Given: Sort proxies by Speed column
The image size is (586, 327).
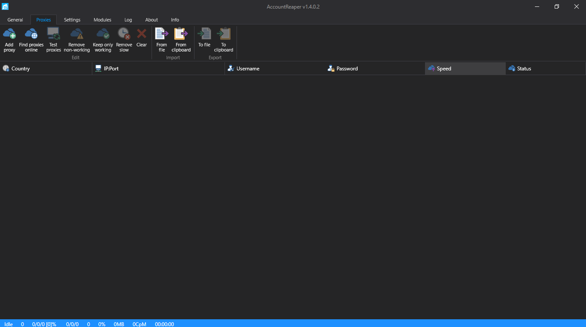Looking at the screenshot, I should (465, 69).
